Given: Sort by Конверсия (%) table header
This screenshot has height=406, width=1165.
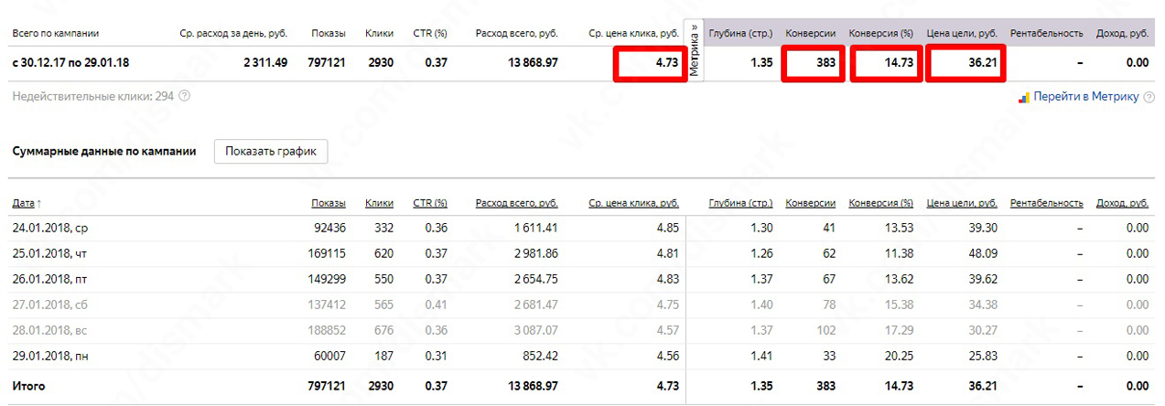Looking at the screenshot, I should point(881,203).
